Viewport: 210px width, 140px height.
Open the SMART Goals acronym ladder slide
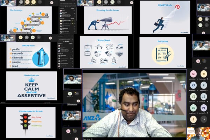pyautogui.click(x=28, y=55)
